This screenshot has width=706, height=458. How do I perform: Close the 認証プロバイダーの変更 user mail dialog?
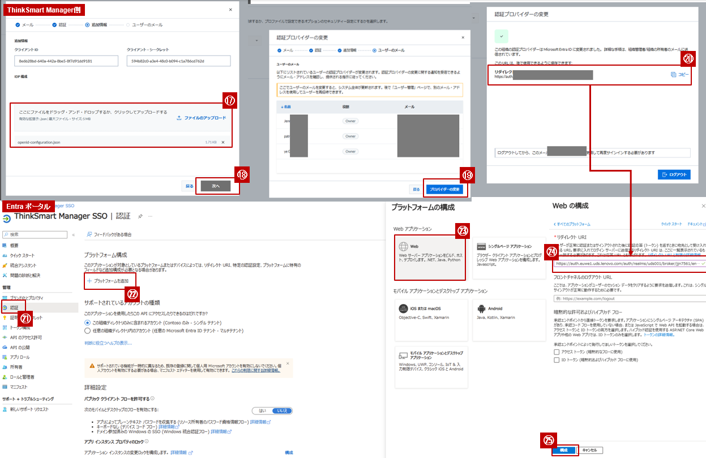point(463,37)
